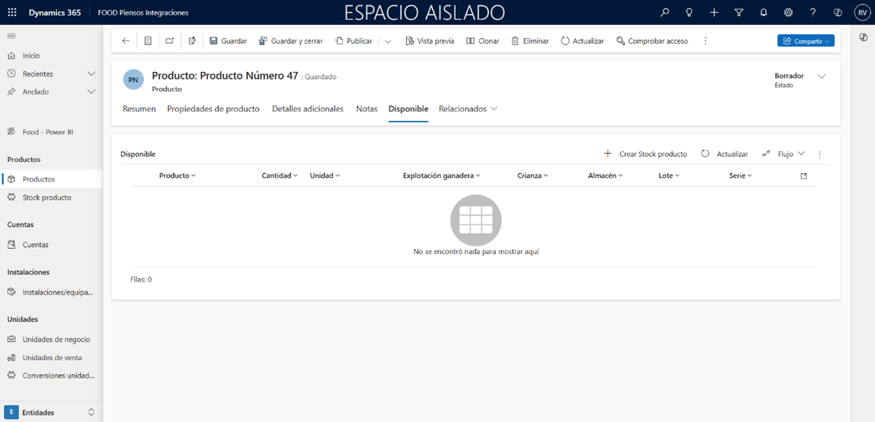Open the app launcher waffle icon
The width and height of the screenshot is (875, 422).
coord(12,13)
